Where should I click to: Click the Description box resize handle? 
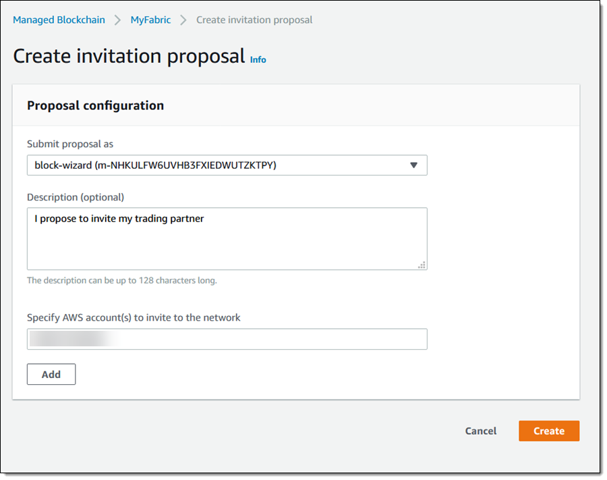(422, 265)
